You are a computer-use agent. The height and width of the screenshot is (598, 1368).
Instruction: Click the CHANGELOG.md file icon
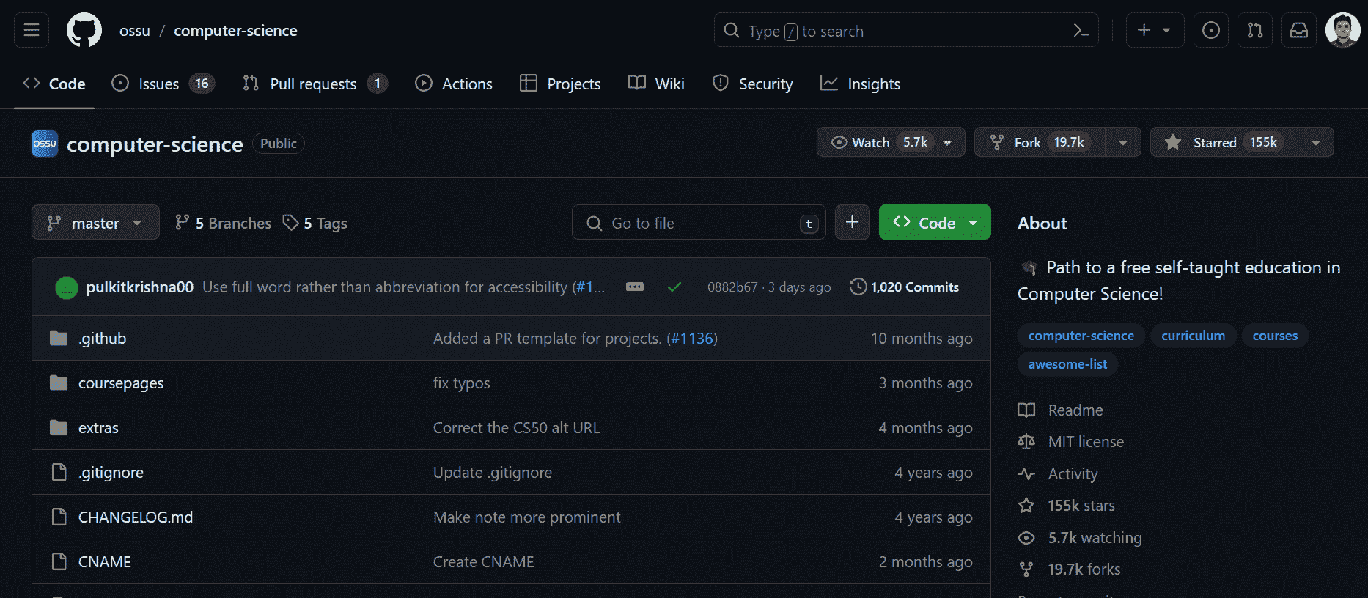(x=59, y=517)
